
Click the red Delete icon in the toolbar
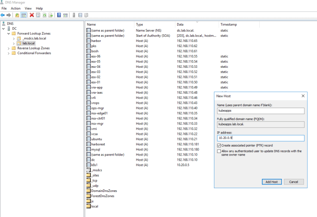[x=32, y=15]
